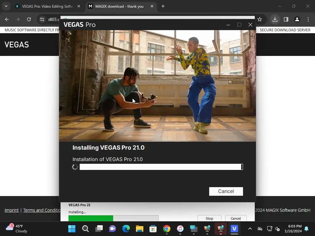Switch to Google Chrome on taskbar

pyautogui.click(x=166, y=229)
